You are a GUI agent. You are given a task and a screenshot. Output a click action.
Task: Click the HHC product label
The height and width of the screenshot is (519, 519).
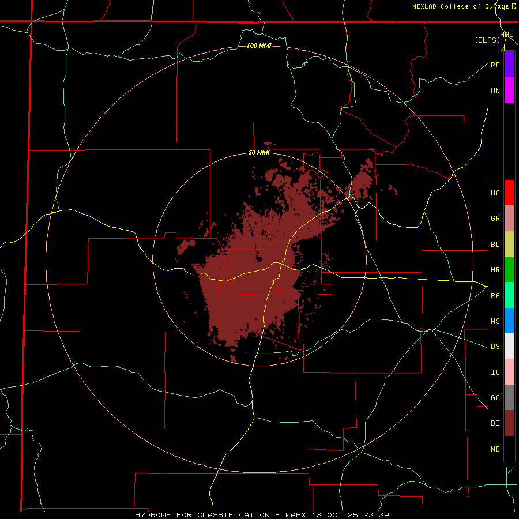506,35
